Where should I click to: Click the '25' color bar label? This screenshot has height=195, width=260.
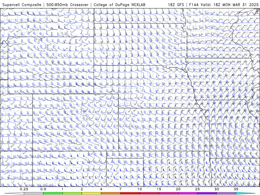(197, 189)
